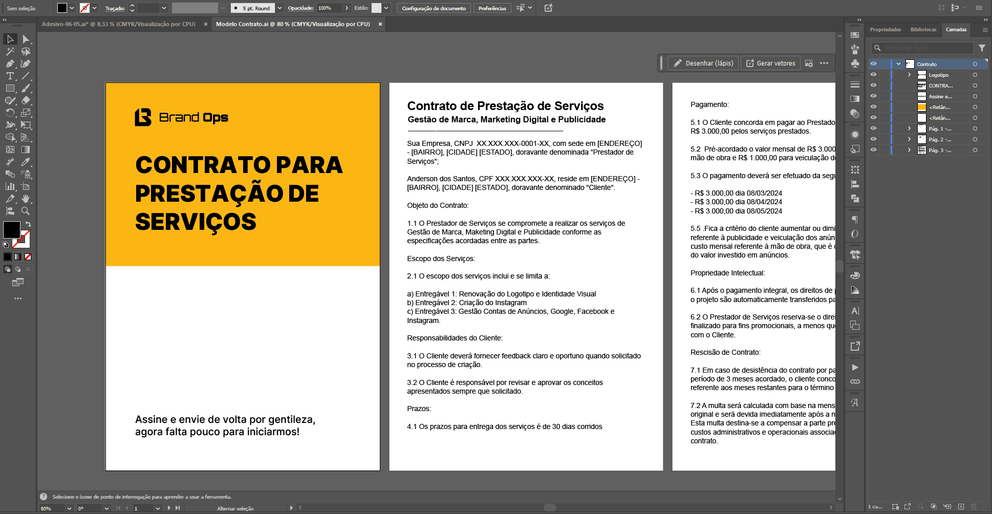Open the fill color dropdown
Screen dimensions: 992x514
(x=72, y=8)
